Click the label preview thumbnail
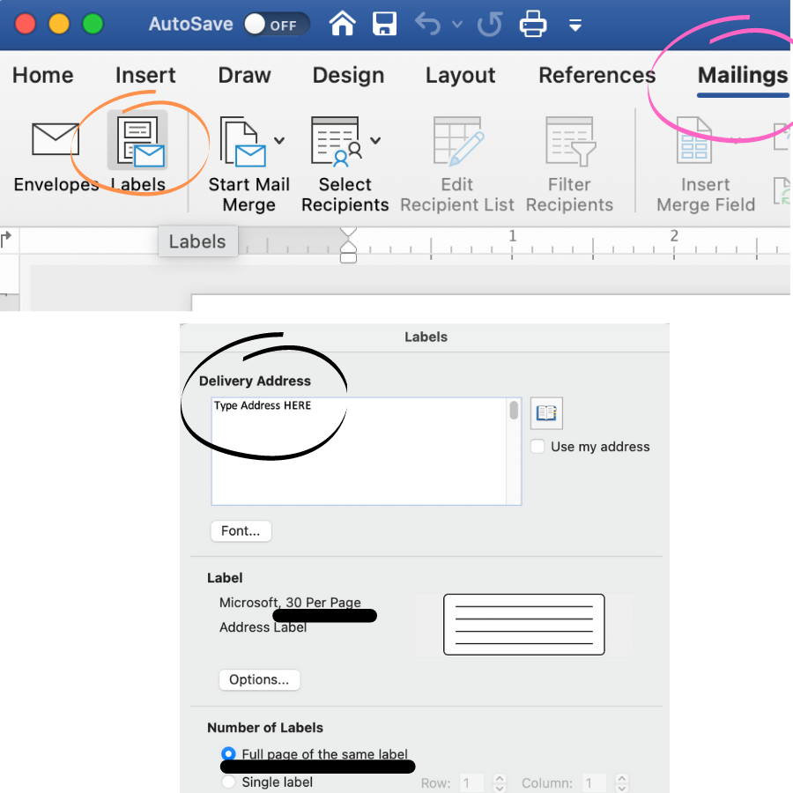This screenshot has width=793, height=793. pyautogui.click(x=524, y=625)
